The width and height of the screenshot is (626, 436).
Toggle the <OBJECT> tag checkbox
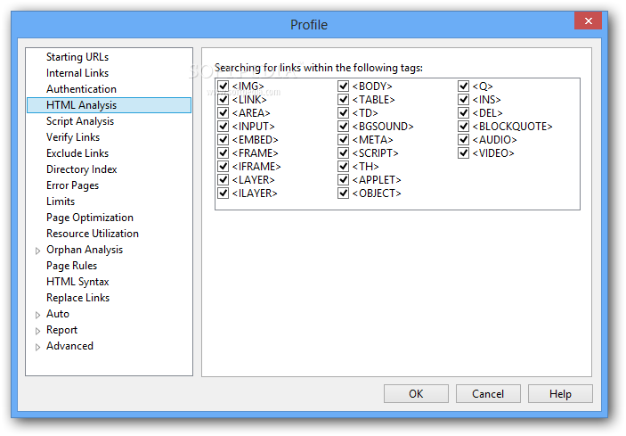pos(343,193)
